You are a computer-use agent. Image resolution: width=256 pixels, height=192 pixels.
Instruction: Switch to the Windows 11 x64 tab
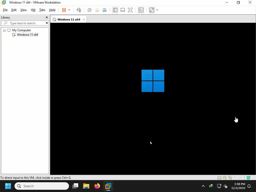68,19
